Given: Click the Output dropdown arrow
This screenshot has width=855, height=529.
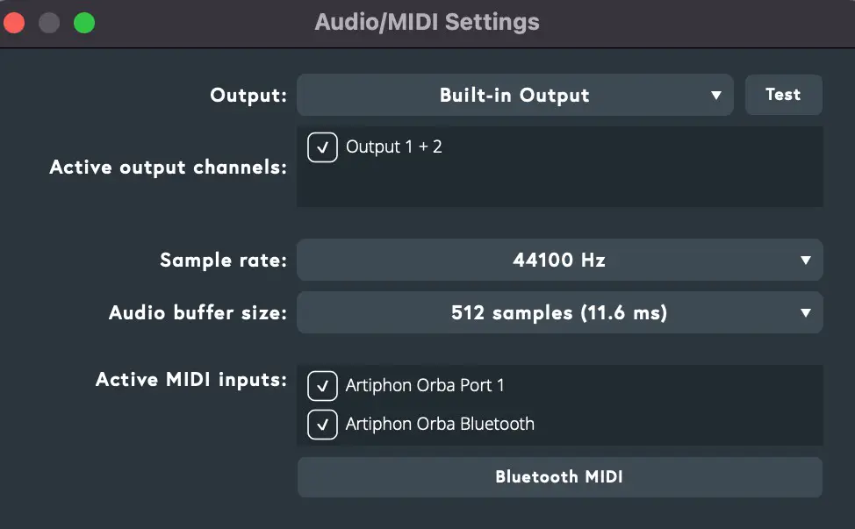Looking at the screenshot, I should point(717,95).
